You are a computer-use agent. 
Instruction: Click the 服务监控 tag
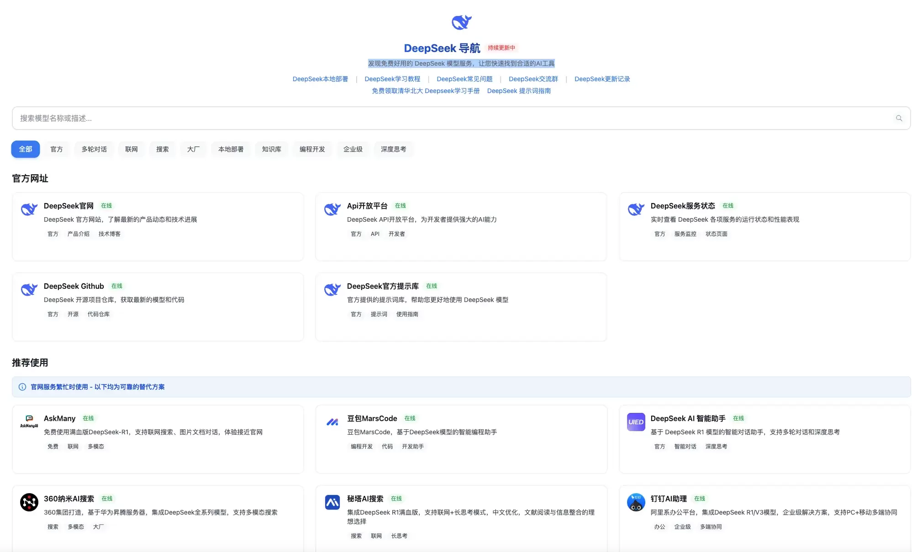[x=685, y=234]
